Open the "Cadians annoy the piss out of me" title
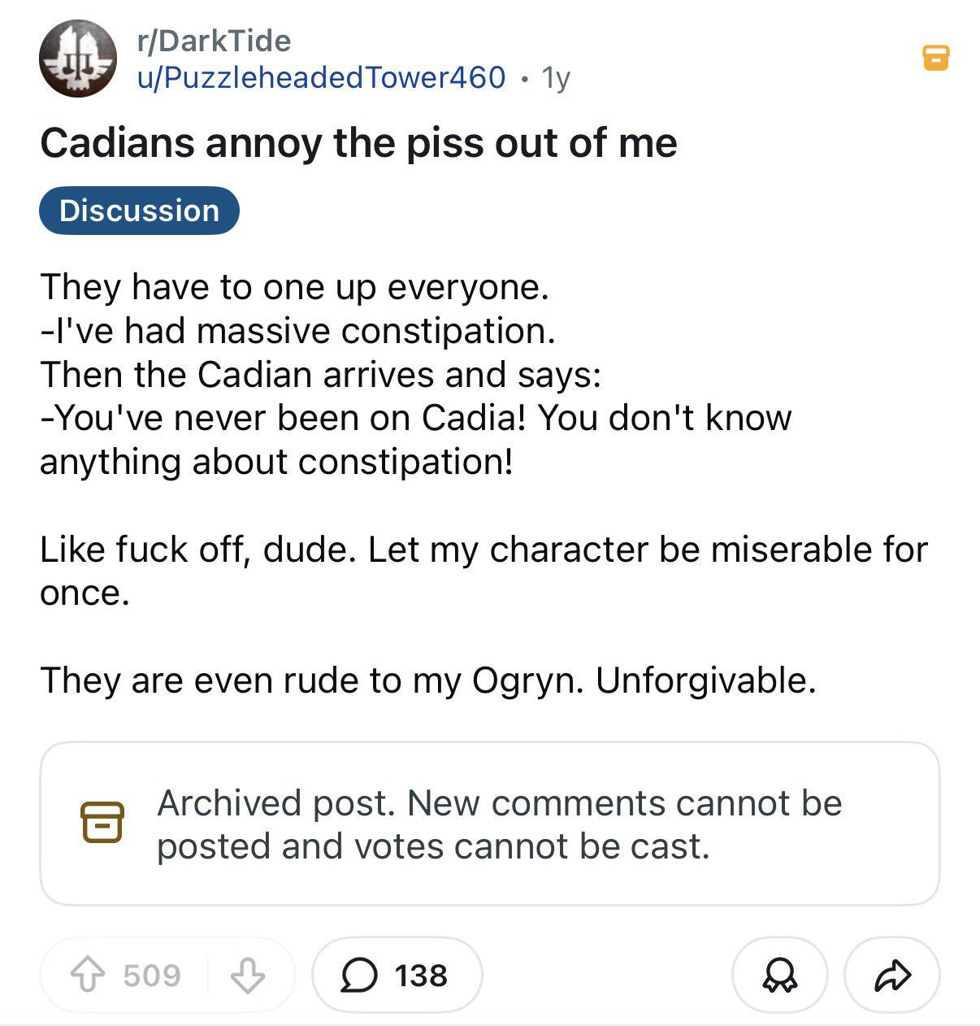 tap(358, 143)
